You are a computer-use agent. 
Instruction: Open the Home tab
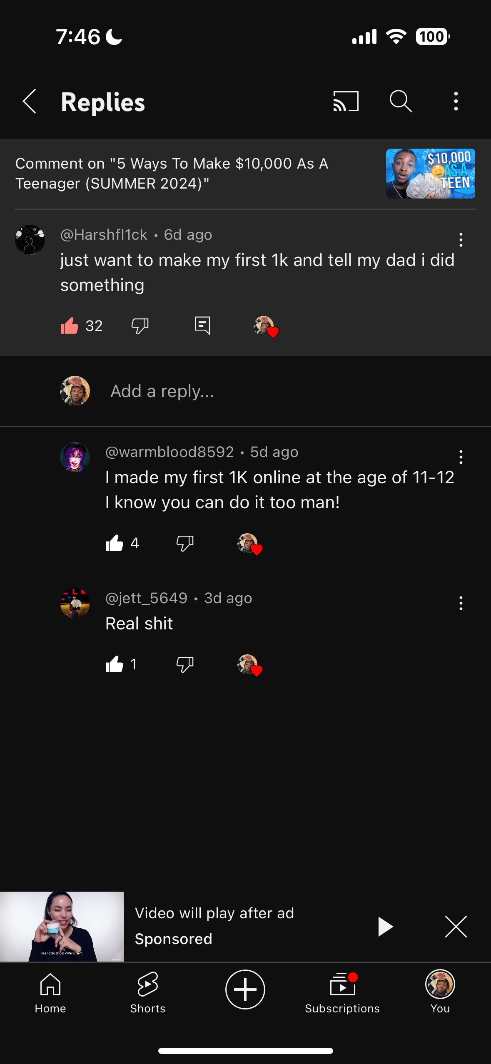coord(50,991)
